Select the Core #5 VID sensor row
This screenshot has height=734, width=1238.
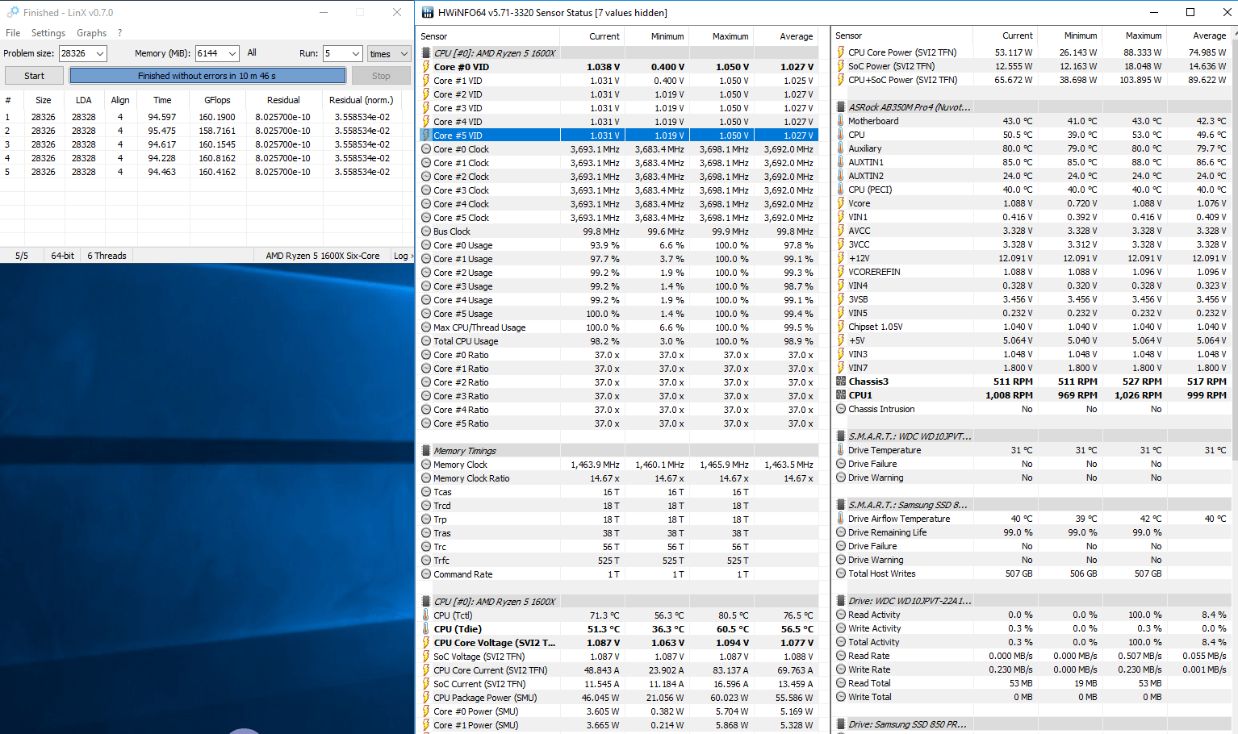point(619,136)
